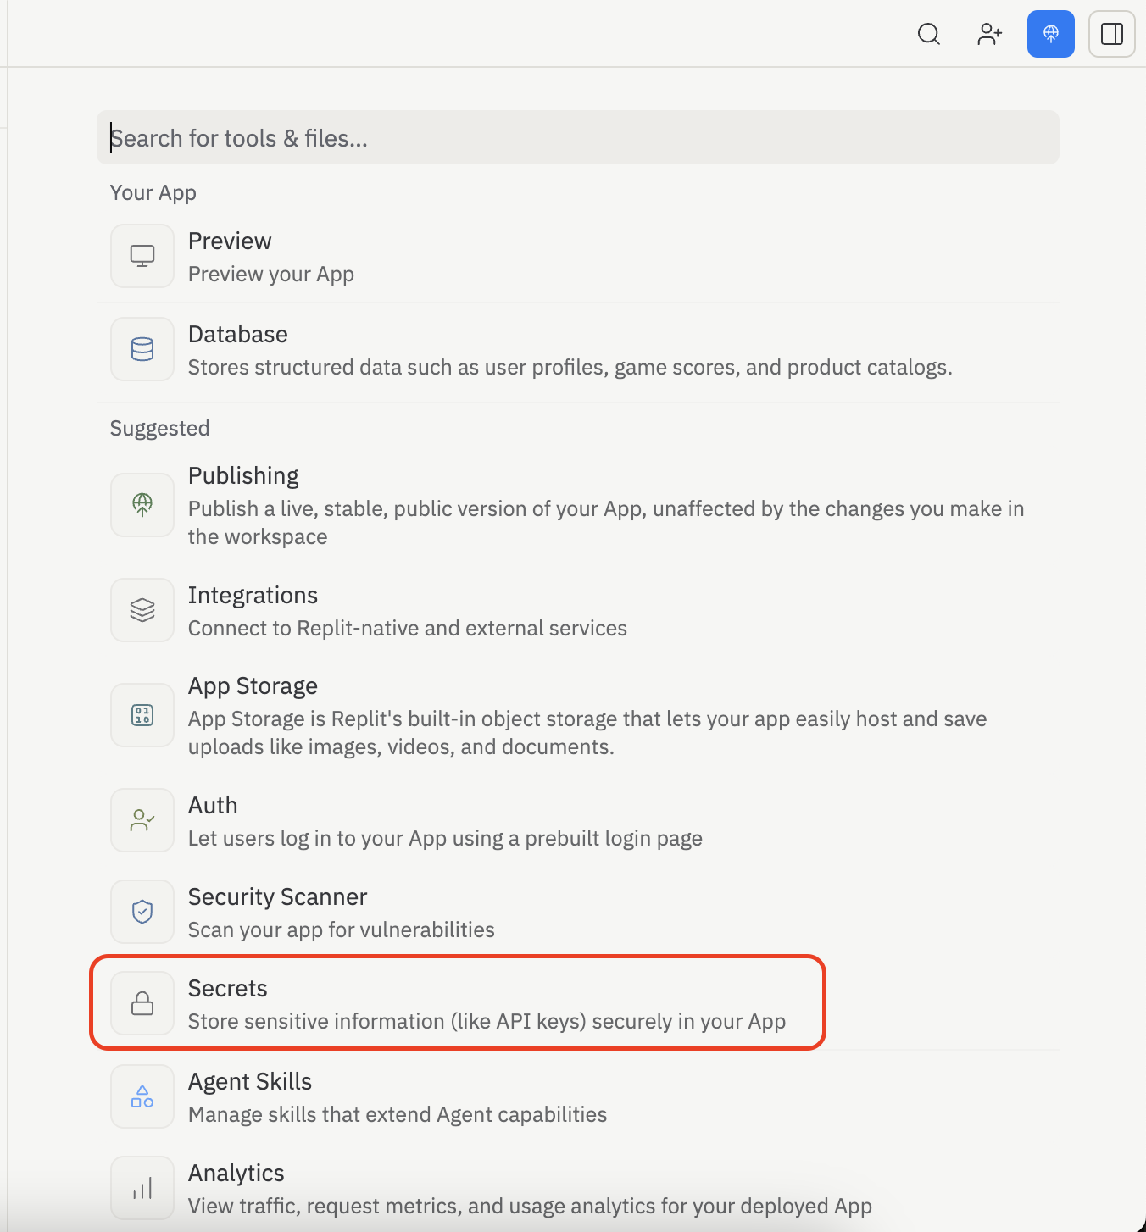The height and width of the screenshot is (1232, 1146).
Task: Click the Integrations layers icon
Action: (x=142, y=609)
